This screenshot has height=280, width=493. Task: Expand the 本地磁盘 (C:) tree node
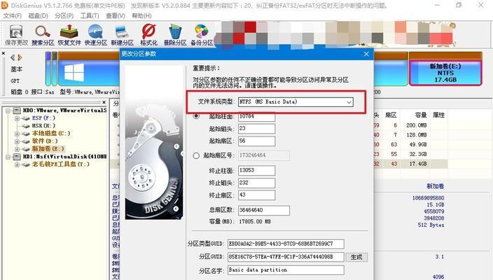coord(18,134)
